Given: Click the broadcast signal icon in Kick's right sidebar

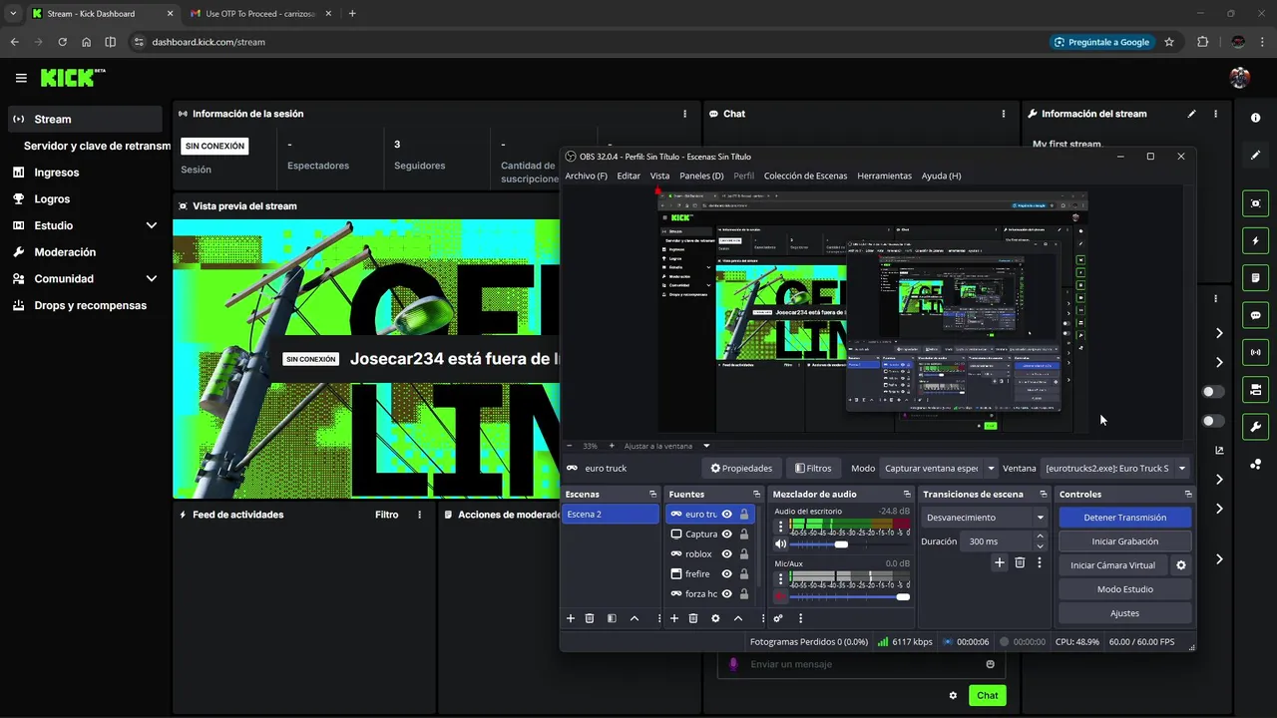Looking at the screenshot, I should point(1255,352).
